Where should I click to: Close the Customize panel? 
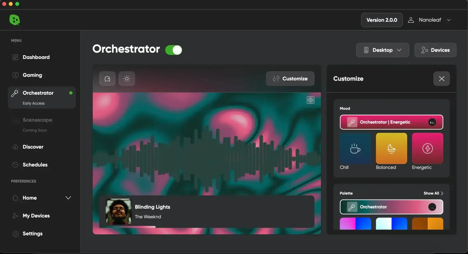click(x=441, y=79)
